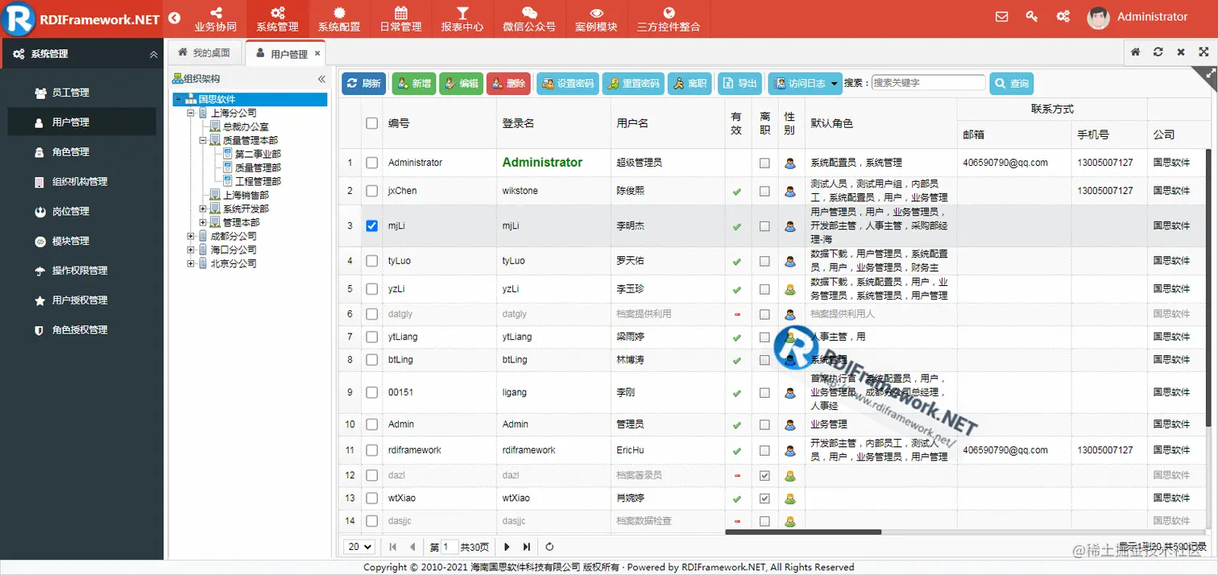The height and width of the screenshot is (575, 1218).
Task: Click the 删除 delete icon
Action: coord(507,83)
